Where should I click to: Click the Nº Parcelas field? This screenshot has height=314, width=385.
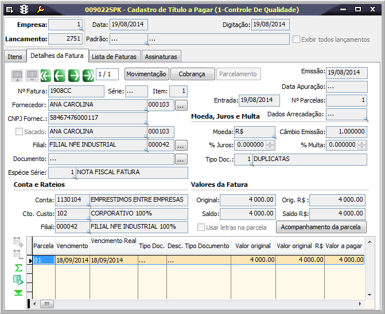click(347, 100)
